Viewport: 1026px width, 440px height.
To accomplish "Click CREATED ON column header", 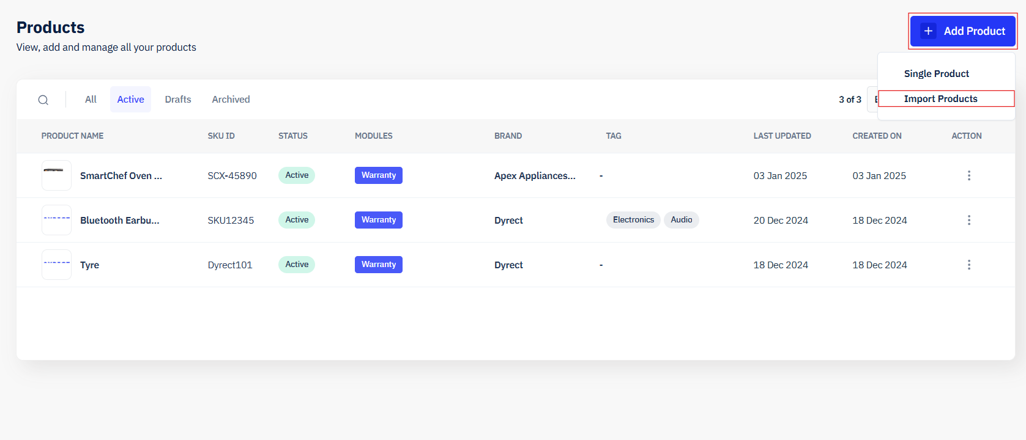I will [x=877, y=136].
